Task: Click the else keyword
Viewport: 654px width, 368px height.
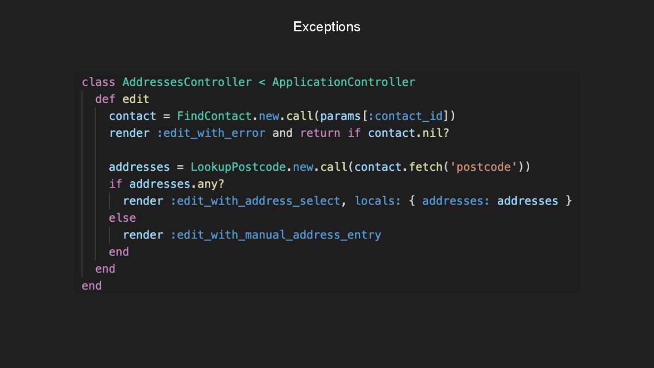Action: tap(122, 218)
